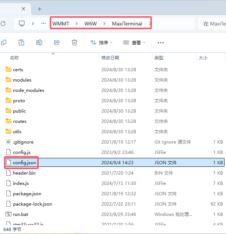This screenshot has width=226, height=234.
Task: Add a new Explorer tab
Action: click(x=40, y=9)
